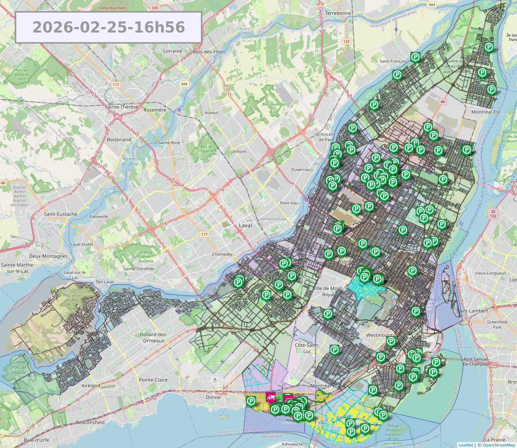Open the Leaflet attribution link
This screenshot has width=517, height=448.
(x=466, y=445)
